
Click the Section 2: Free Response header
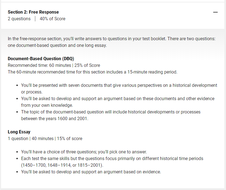coord(33,12)
